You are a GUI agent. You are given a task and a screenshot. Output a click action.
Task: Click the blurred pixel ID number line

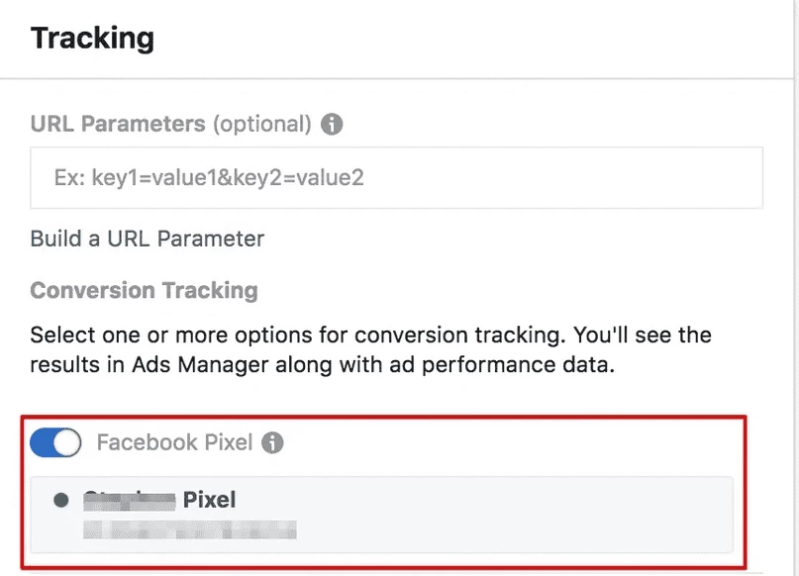click(x=189, y=529)
